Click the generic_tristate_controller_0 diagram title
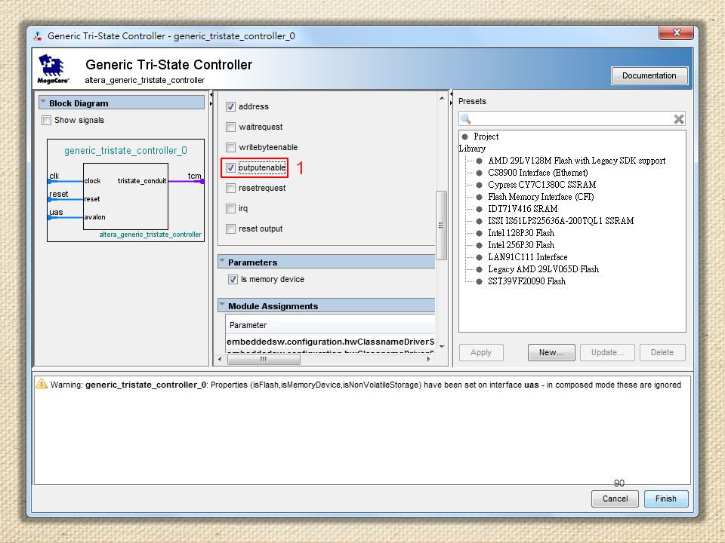The image size is (725, 543). [125, 151]
